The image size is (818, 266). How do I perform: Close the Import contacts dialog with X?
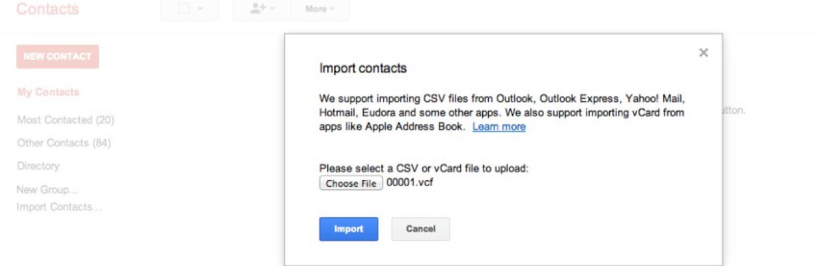click(x=703, y=53)
